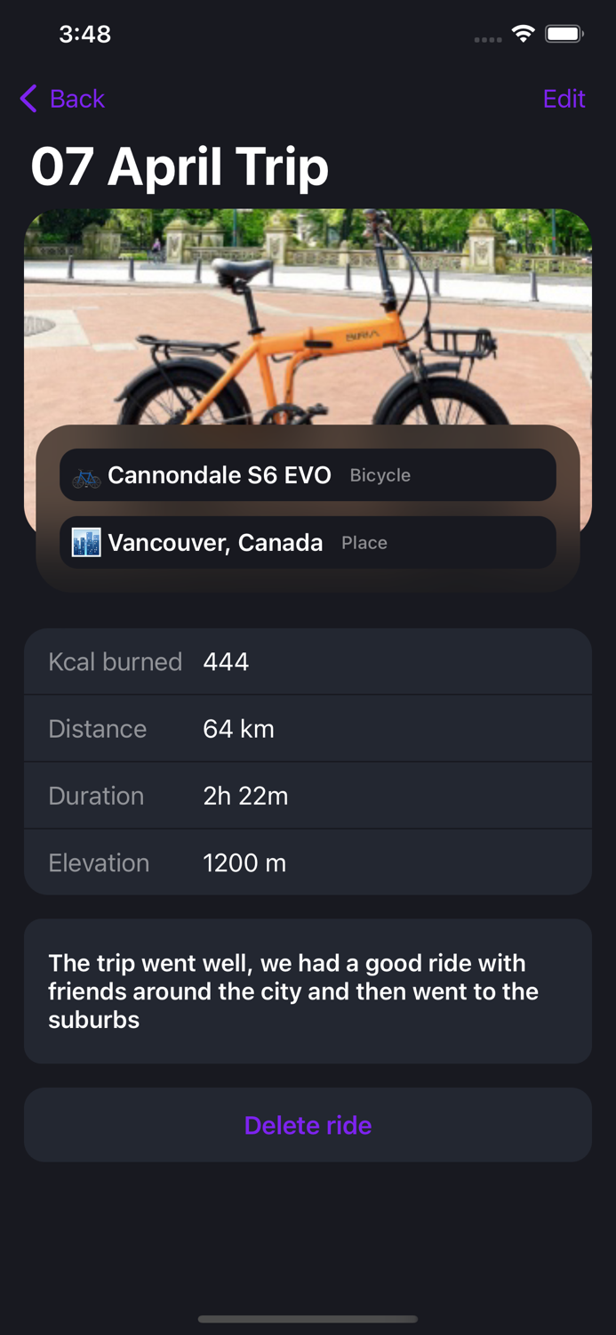
Task: Select the Cannondale S6 EVO bicycle row
Action: click(308, 475)
